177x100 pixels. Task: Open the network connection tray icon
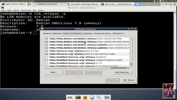170,4
